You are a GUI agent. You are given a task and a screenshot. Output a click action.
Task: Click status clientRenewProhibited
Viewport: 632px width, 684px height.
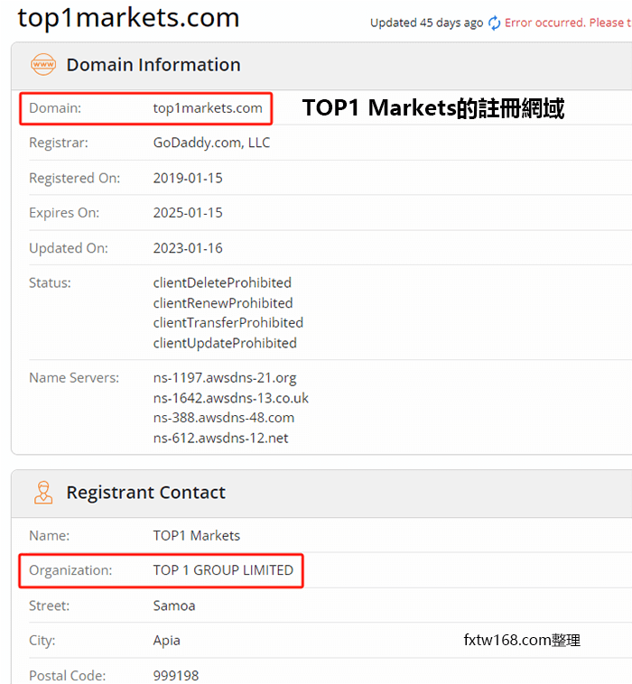(x=223, y=302)
